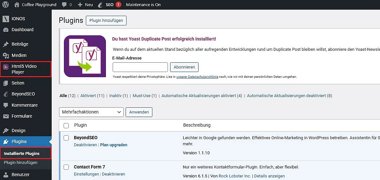380x180 pixels.
Task: Click the Beiträge pin icon
Action: (6, 44)
